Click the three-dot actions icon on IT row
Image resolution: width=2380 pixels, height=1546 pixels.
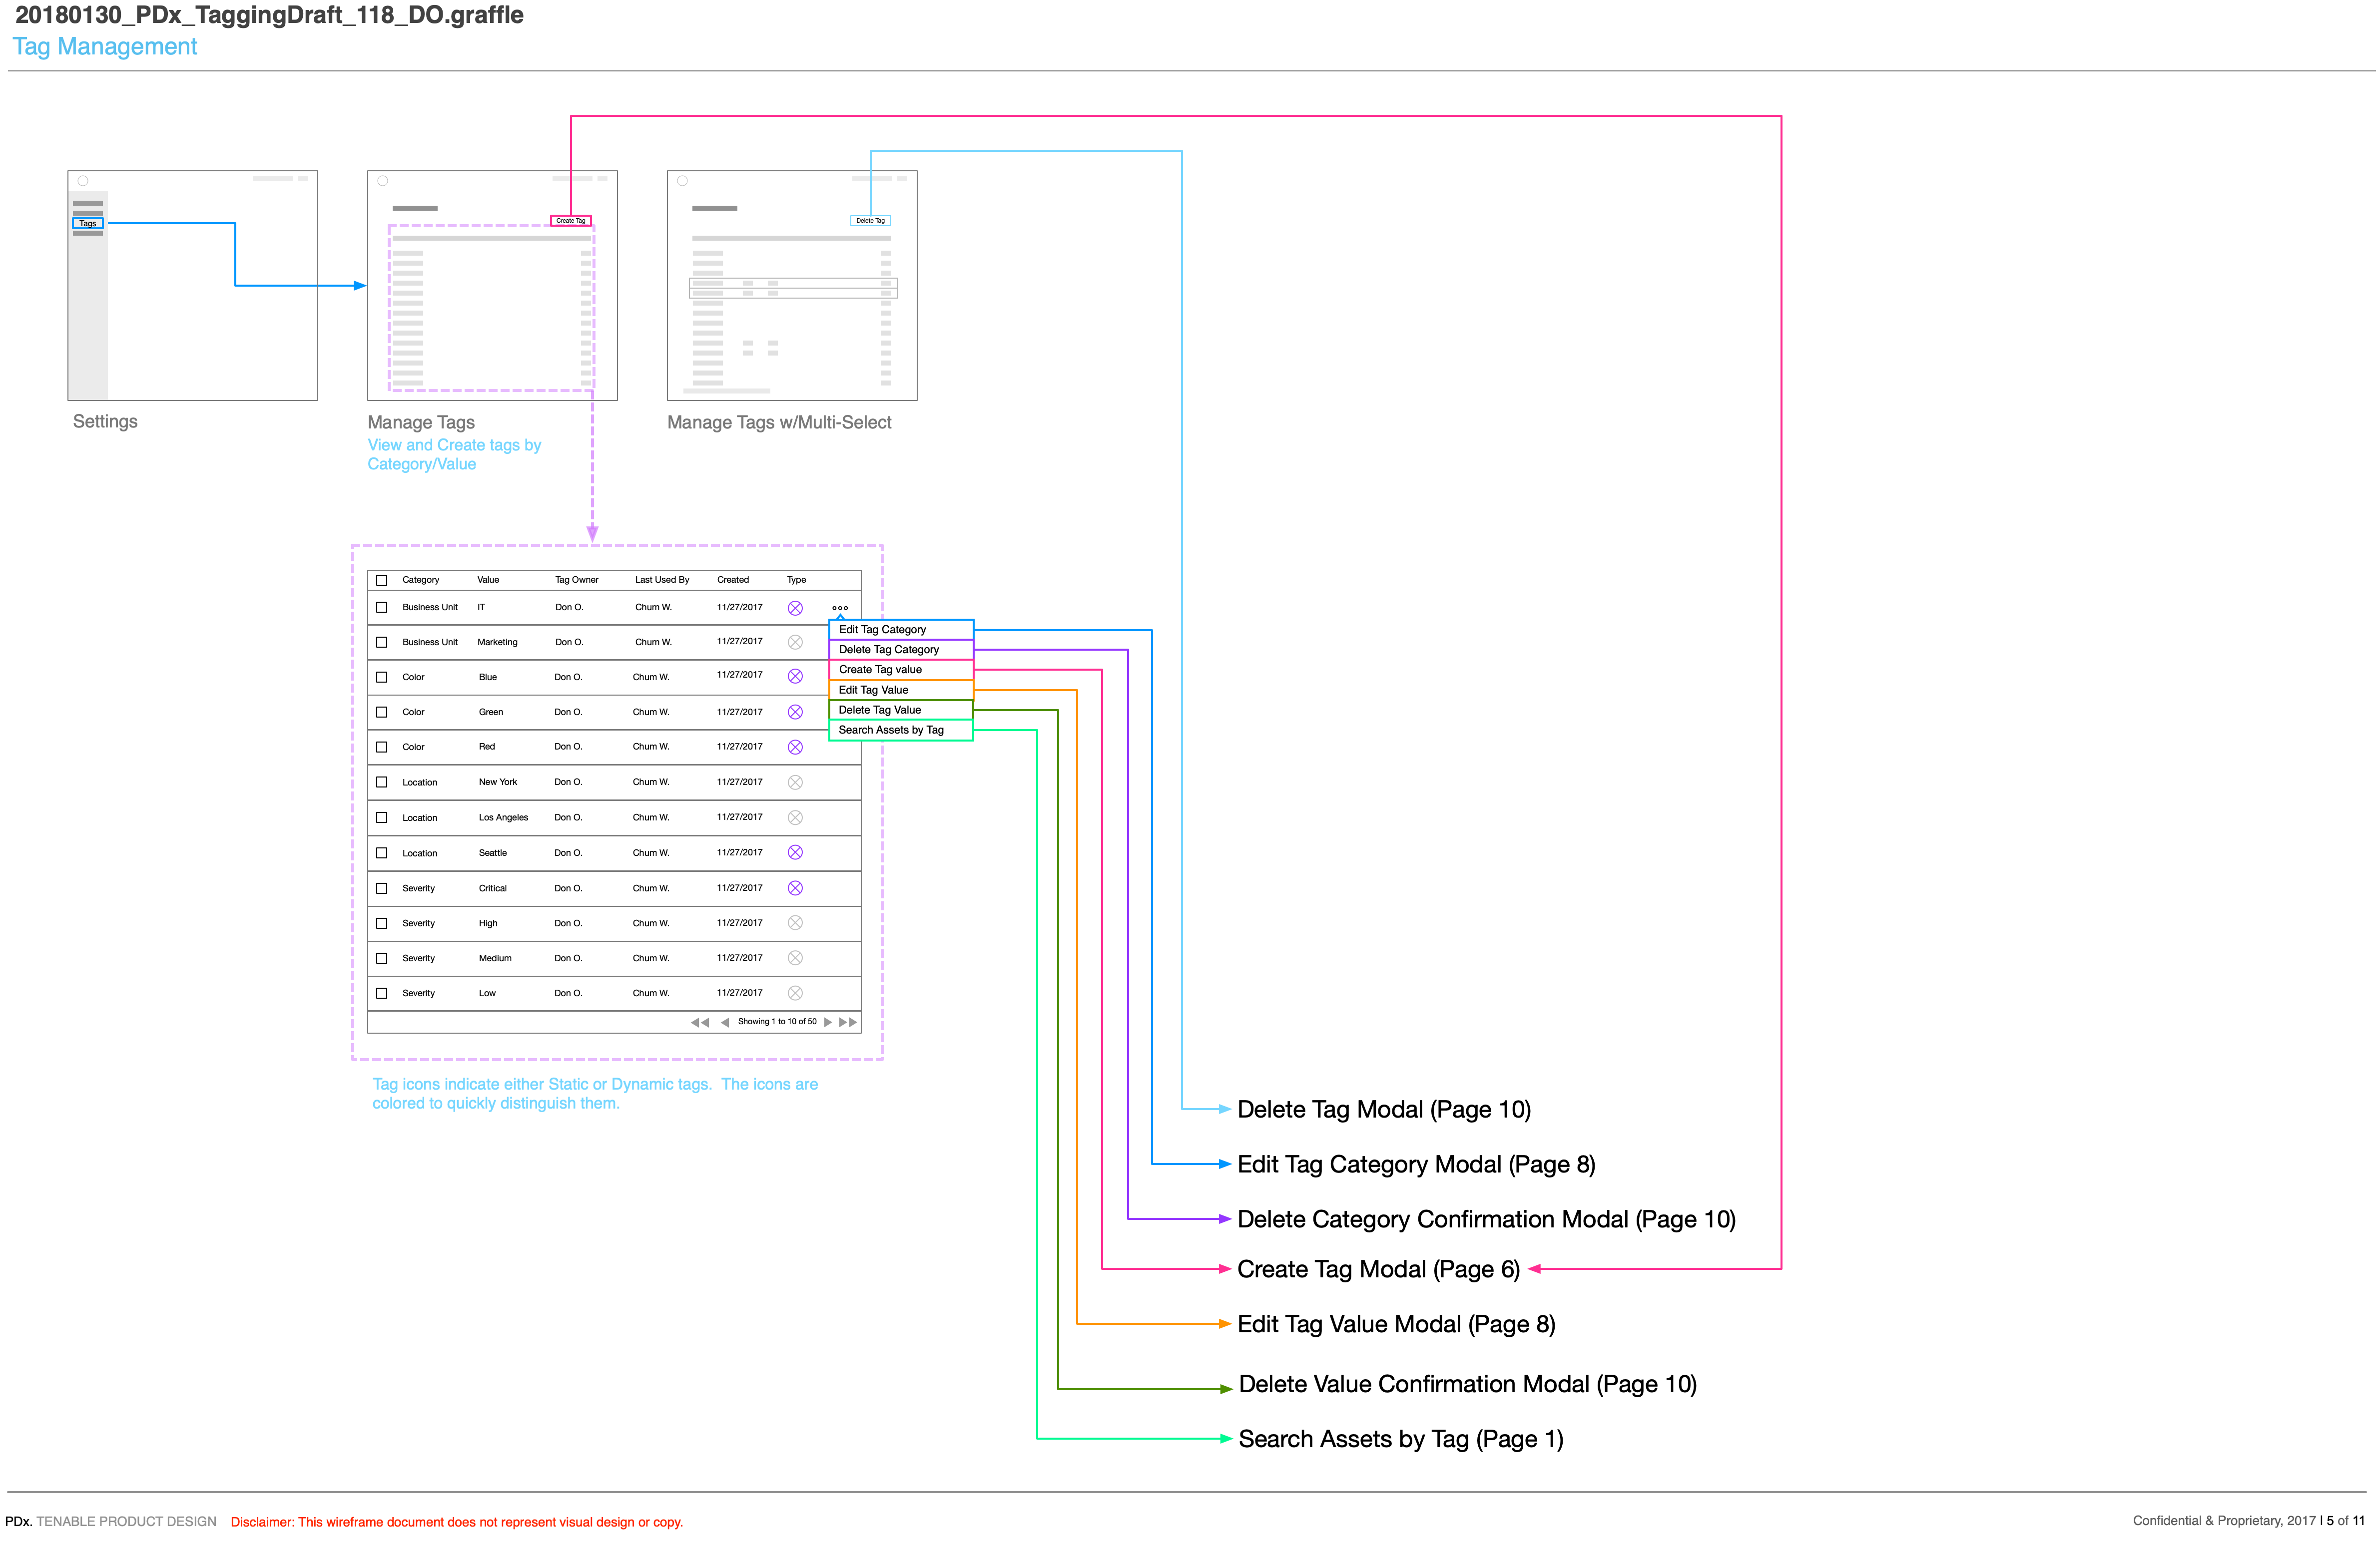click(840, 608)
